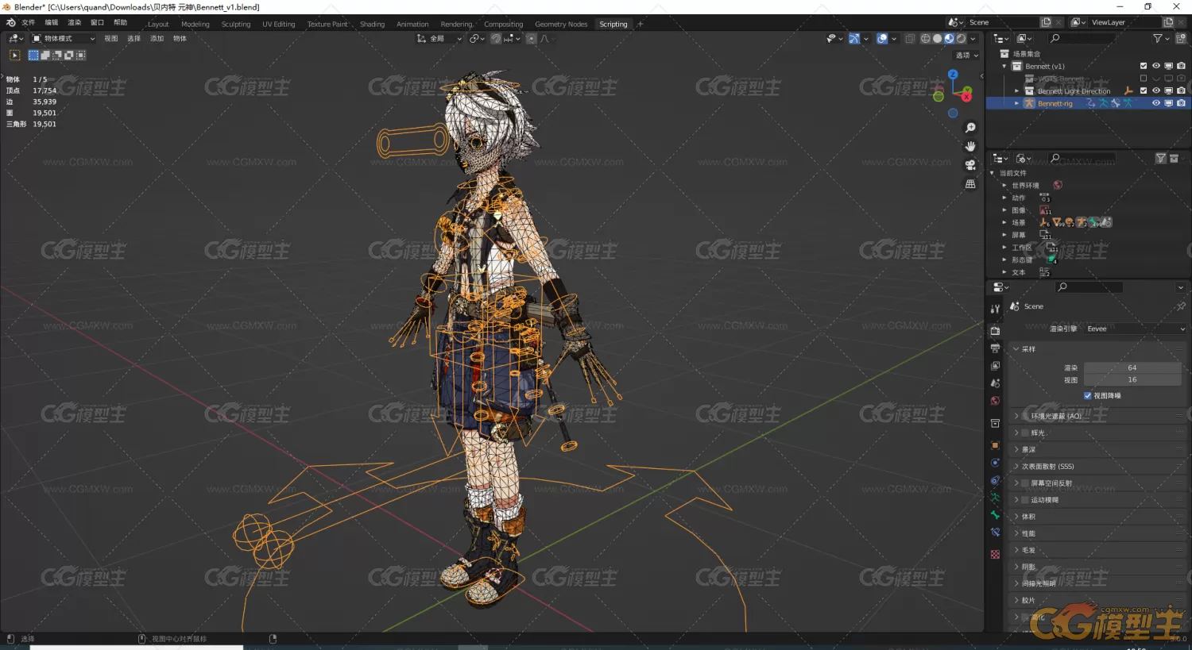Open the transform orientation 全局 dropdown
This screenshot has width=1192, height=650.
439,38
